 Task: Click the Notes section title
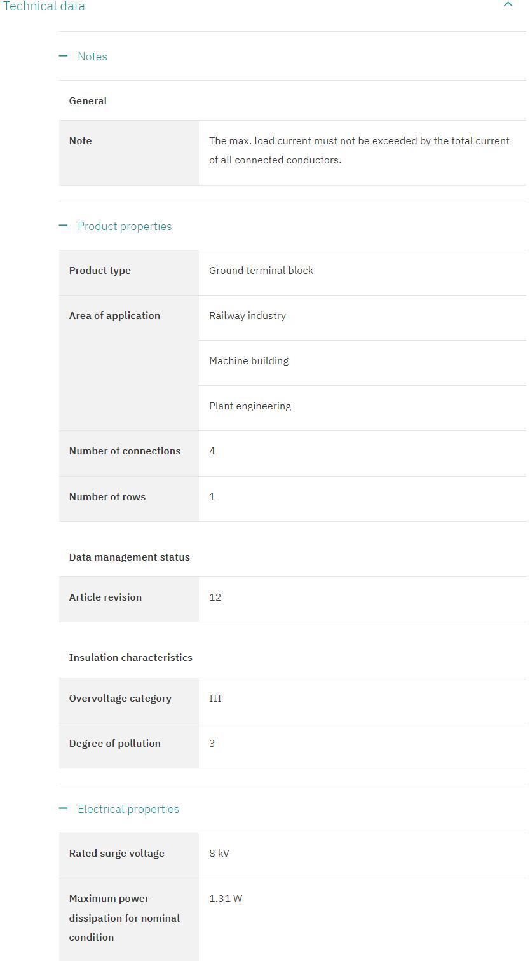(92, 57)
